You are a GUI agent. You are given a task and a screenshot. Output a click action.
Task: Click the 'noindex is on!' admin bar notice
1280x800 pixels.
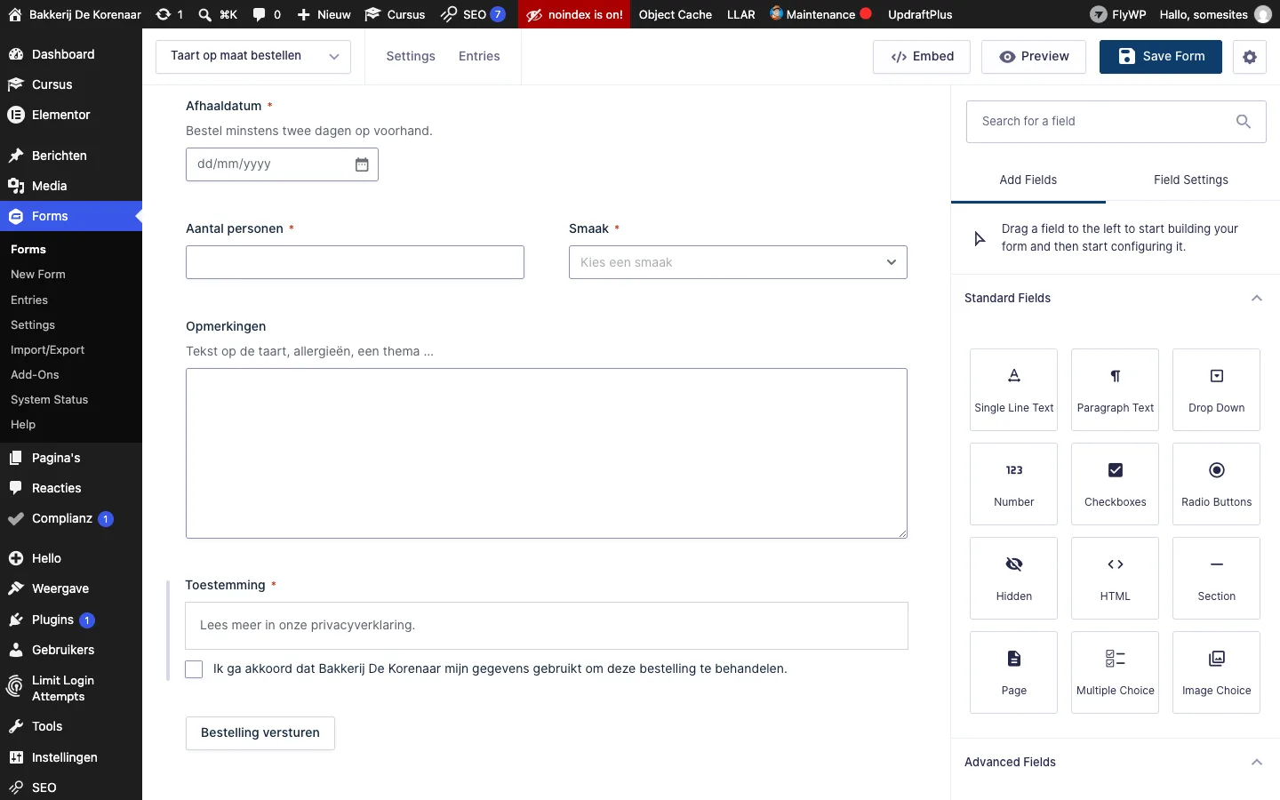click(x=574, y=14)
